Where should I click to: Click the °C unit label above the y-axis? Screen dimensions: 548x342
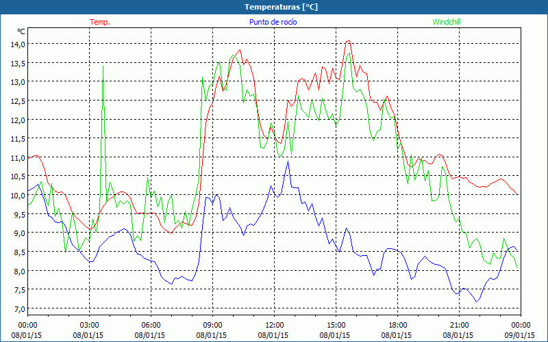21,31
